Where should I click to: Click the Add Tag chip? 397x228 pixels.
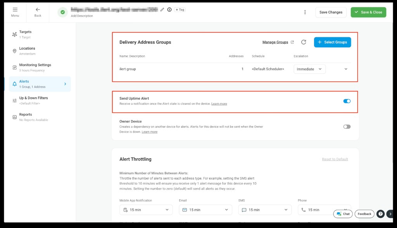tap(180, 10)
